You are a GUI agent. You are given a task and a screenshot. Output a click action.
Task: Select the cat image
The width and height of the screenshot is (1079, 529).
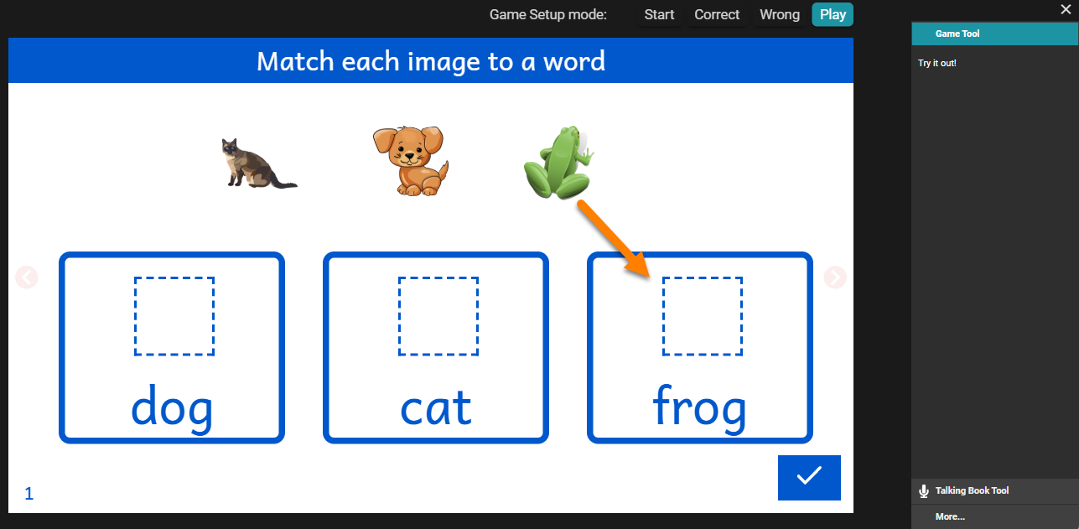257,163
